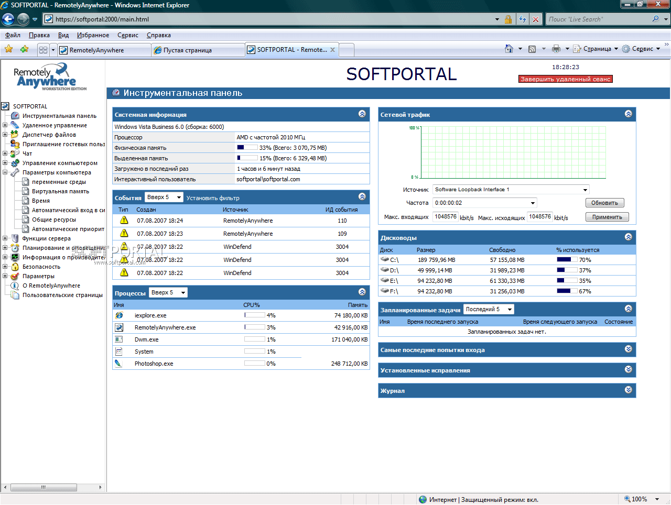Viewport: 671px width, 505px height.
Task: Open the network source interface dropdown
Action: [x=585, y=190]
